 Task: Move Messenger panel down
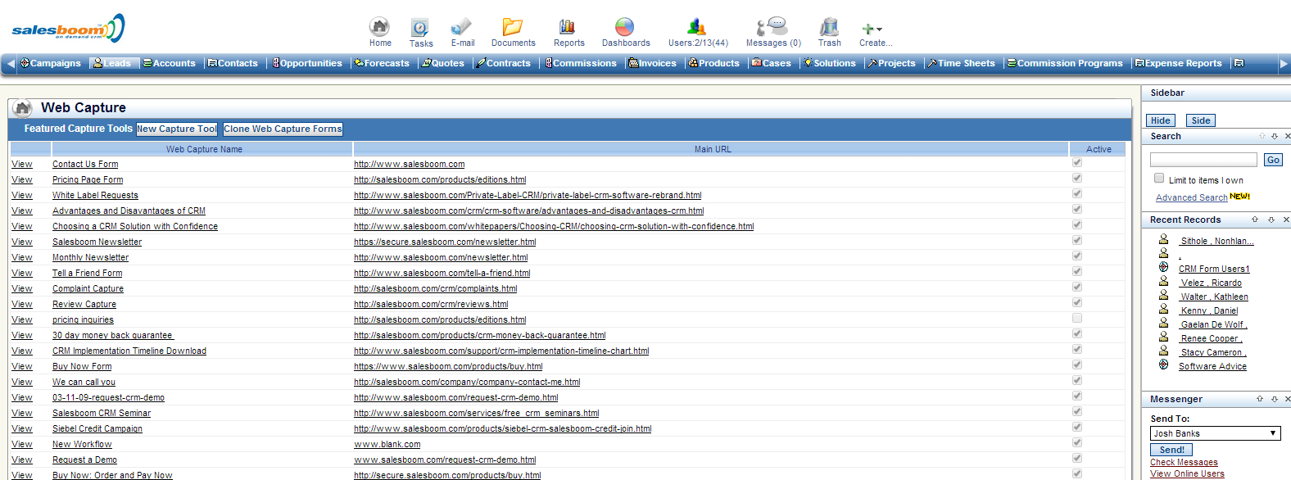pyautogui.click(x=1275, y=399)
